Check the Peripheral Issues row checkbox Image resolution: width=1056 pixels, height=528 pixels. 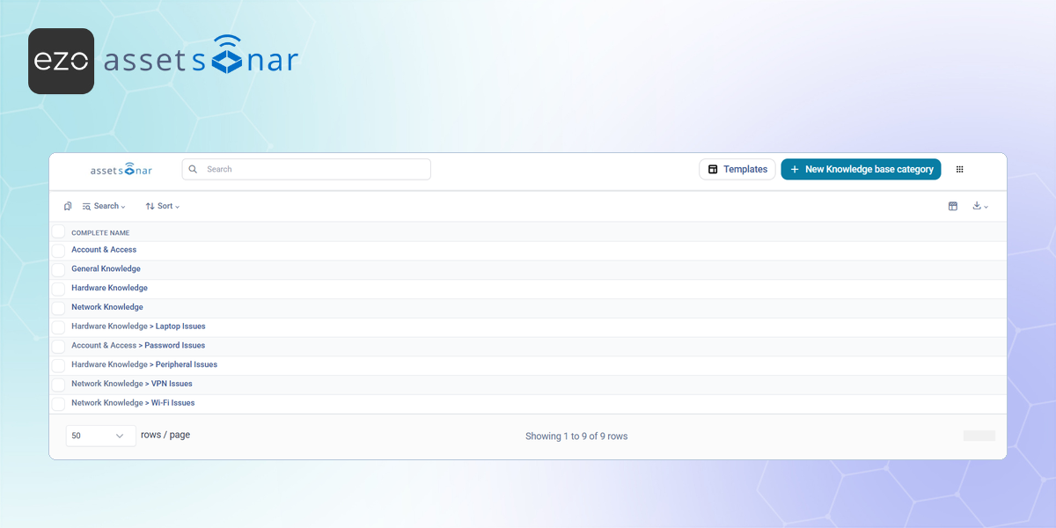(58, 365)
